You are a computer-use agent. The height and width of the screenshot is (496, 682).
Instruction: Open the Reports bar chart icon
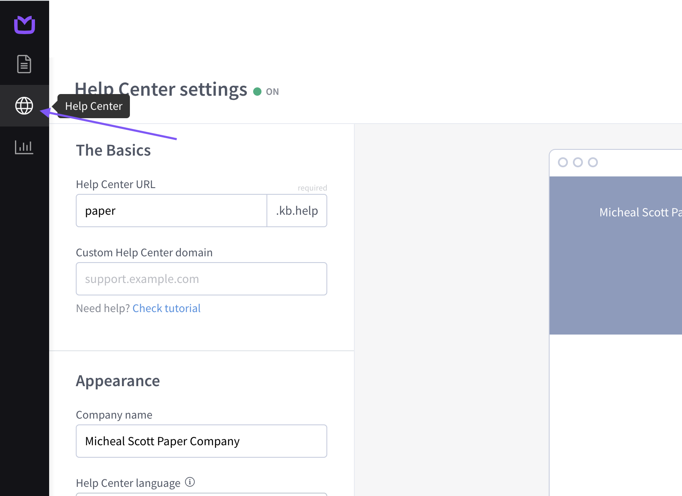click(24, 147)
